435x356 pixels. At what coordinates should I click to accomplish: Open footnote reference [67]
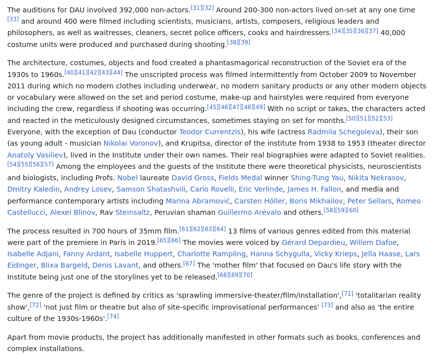(x=189, y=263)
